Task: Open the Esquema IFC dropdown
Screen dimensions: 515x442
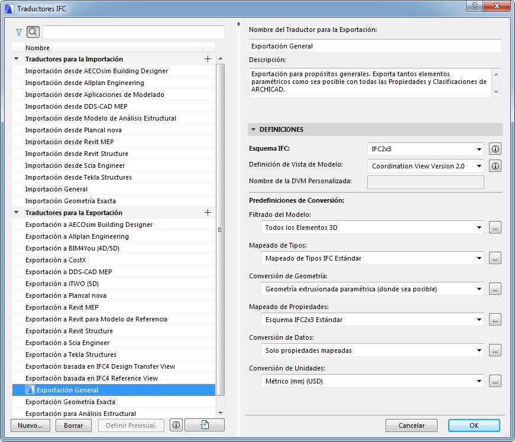Action: coord(425,149)
